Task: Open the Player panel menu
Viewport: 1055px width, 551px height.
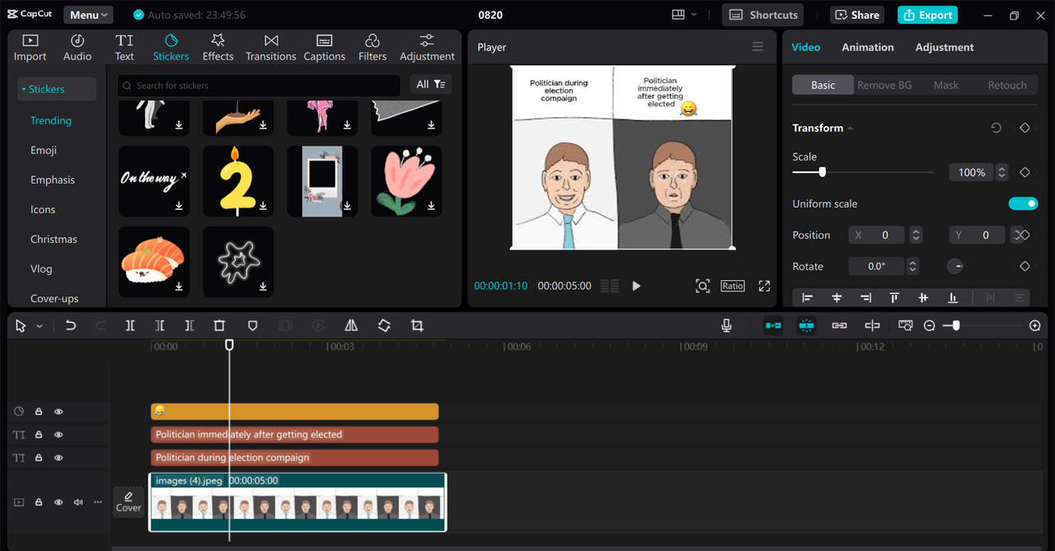Action: (x=757, y=47)
